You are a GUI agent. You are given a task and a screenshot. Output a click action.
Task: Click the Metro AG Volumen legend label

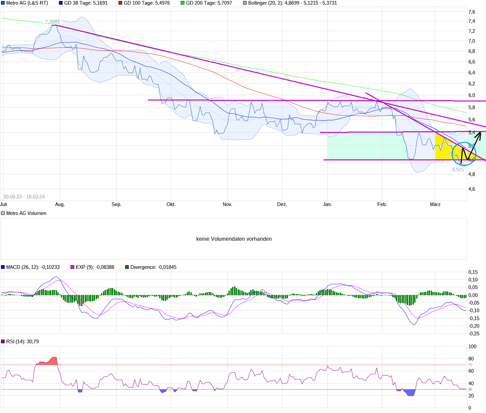point(26,213)
